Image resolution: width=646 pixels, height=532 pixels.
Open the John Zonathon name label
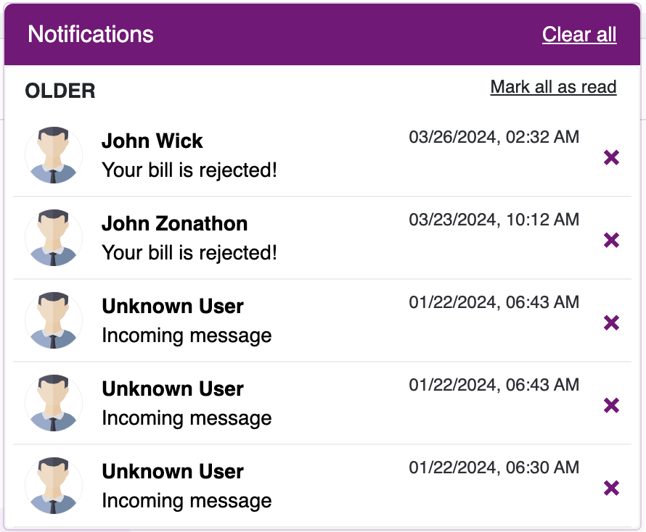click(x=175, y=223)
